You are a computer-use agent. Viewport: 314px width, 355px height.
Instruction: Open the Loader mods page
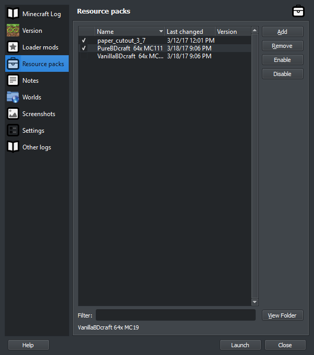point(37,47)
